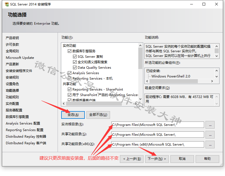Select 产品密钥 step in sidebar
Image resolution: width=225 pixels, height=176 pixels.
(x=12, y=38)
